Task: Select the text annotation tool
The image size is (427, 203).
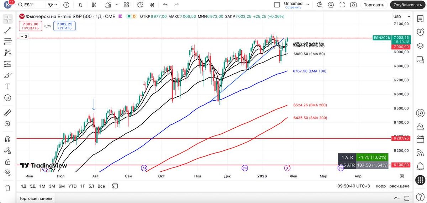Action: [x=7, y=86]
